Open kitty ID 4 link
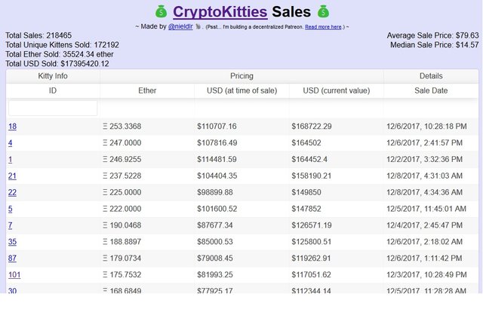This screenshot has height=309, width=483. (10, 143)
